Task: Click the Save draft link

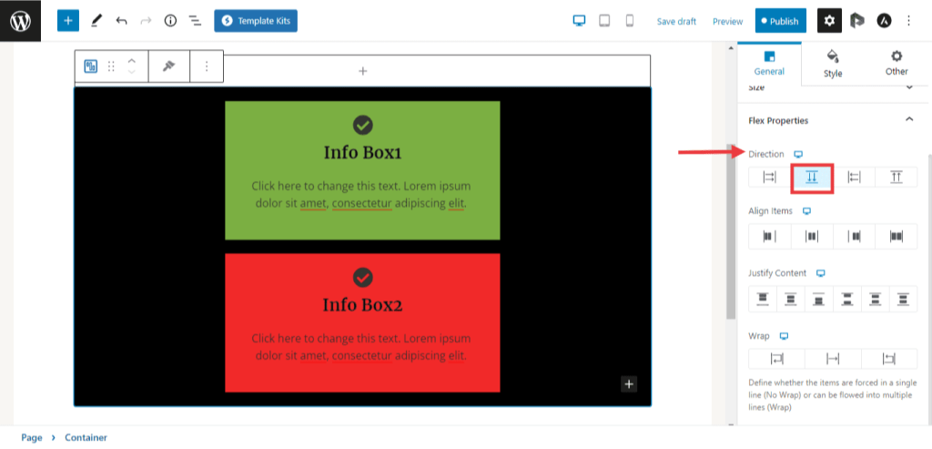Action: 676,21
